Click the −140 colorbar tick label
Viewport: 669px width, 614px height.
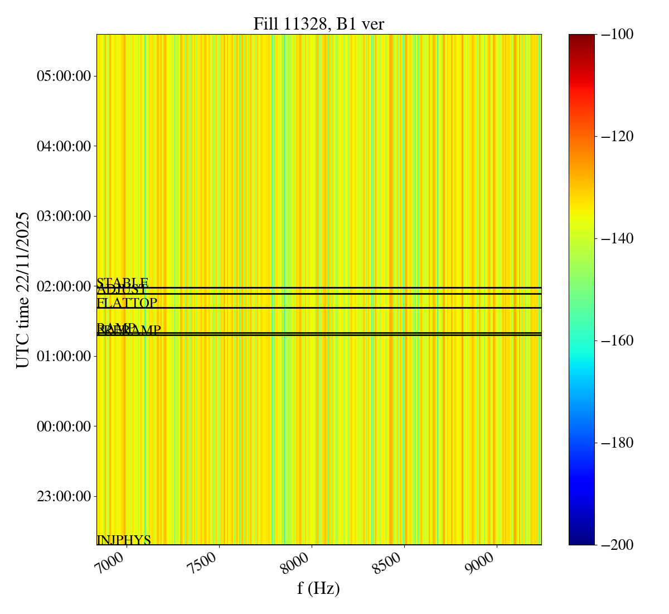617,239
